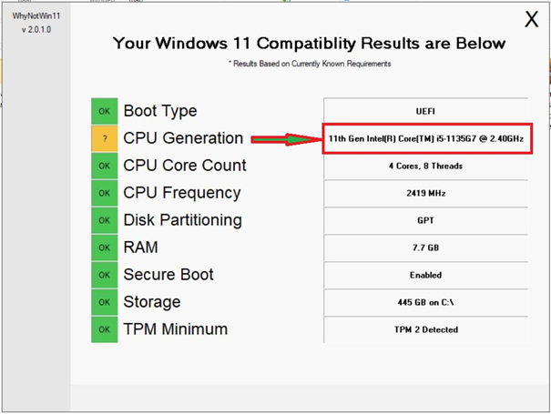Click the OK status badge for CPU Frequency
Screen dimensions: 551x414
105,193
